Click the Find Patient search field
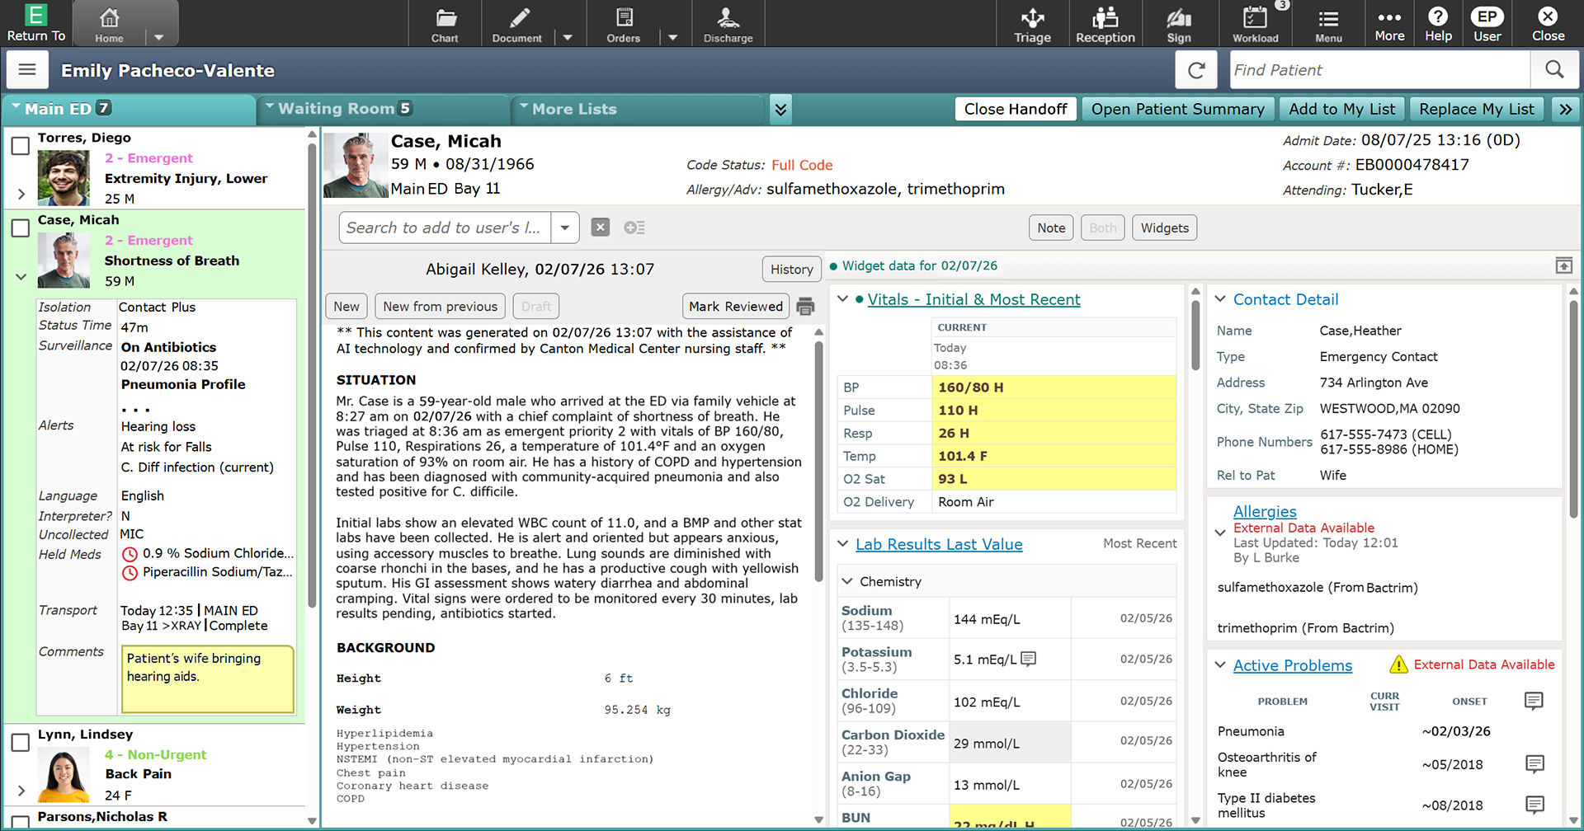This screenshot has height=831, width=1584. coord(1380,70)
